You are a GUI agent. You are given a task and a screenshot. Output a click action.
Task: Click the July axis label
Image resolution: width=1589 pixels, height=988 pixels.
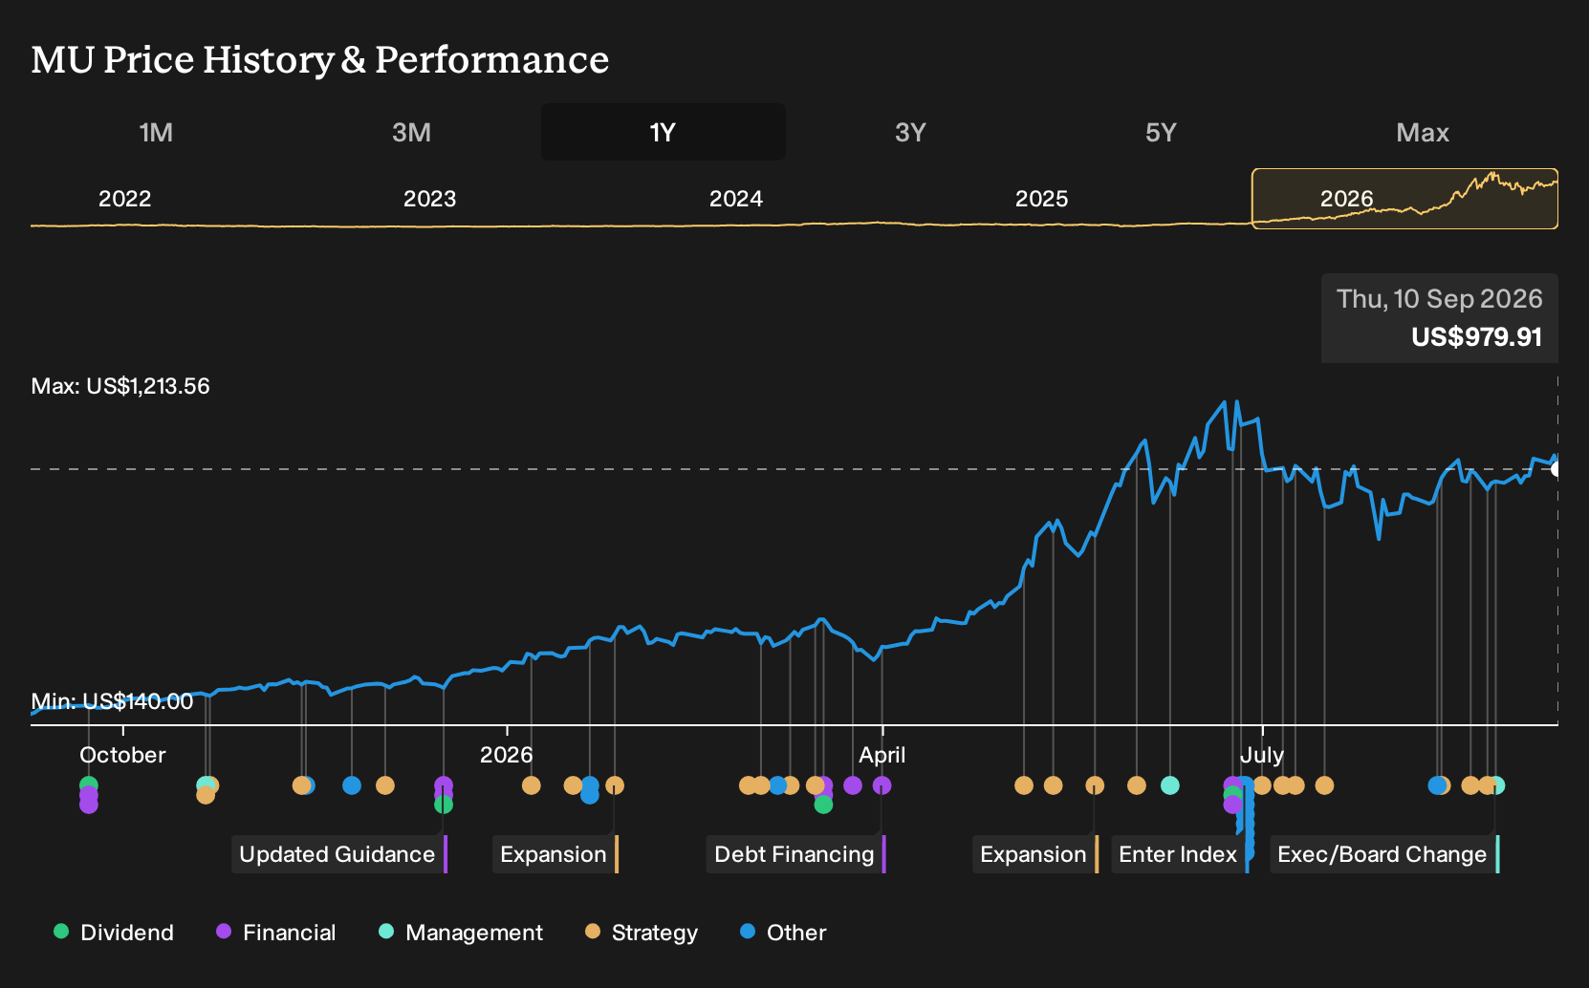(x=1262, y=755)
